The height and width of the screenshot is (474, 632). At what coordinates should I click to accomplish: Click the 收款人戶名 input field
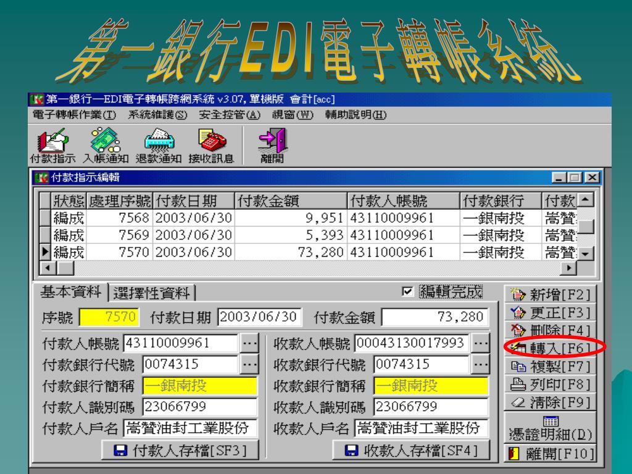point(421,428)
